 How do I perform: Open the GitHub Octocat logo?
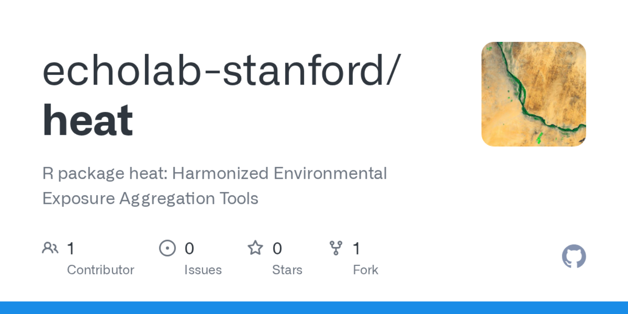pos(574,257)
